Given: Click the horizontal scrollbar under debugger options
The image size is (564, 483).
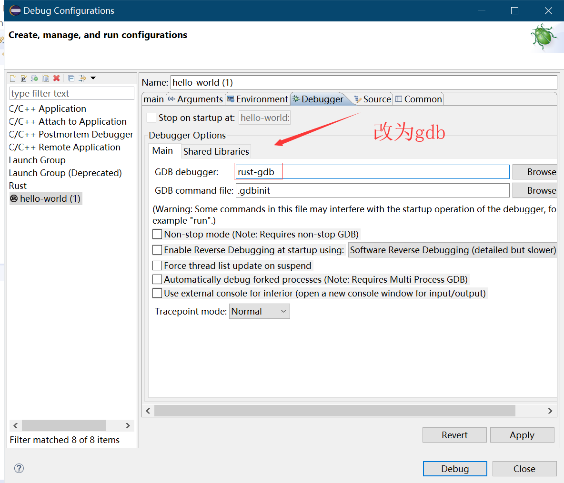Looking at the screenshot, I should tap(334, 411).
